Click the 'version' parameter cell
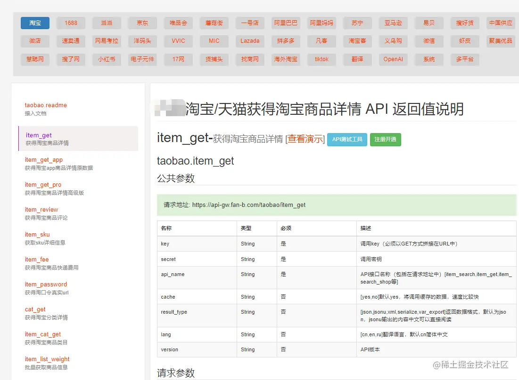 click(197, 349)
